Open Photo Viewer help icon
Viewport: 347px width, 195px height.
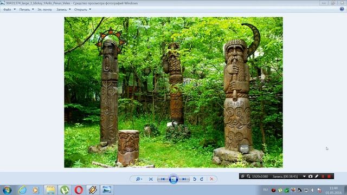tap(342, 9)
